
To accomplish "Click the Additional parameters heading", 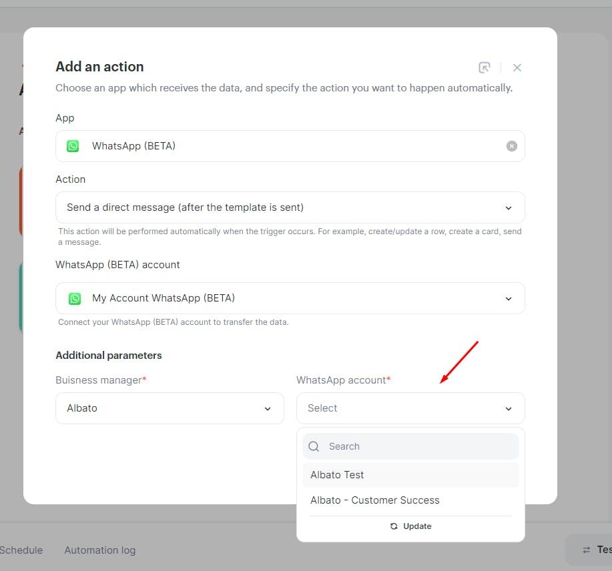I will [x=109, y=356].
